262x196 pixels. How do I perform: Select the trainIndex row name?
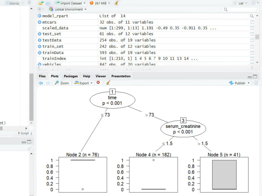point(54,59)
